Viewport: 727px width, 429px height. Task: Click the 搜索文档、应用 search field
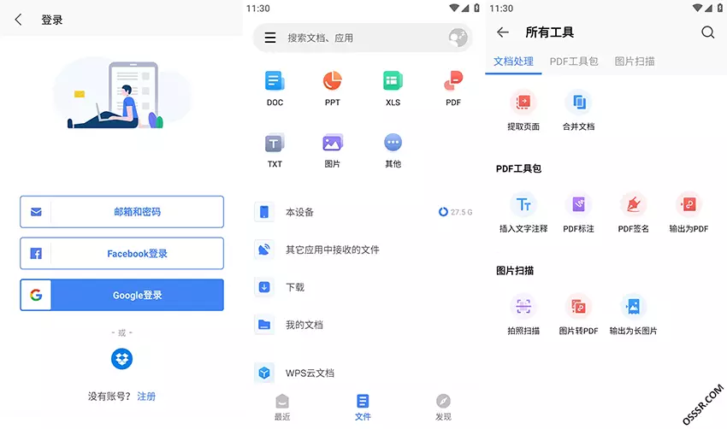click(359, 38)
